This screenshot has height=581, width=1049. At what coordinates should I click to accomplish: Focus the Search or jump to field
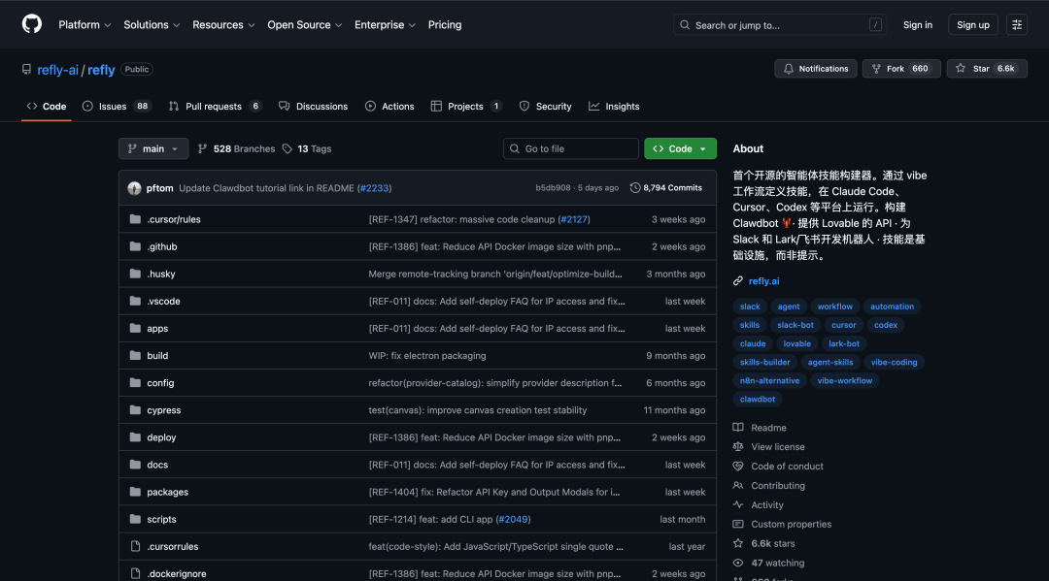(x=780, y=24)
